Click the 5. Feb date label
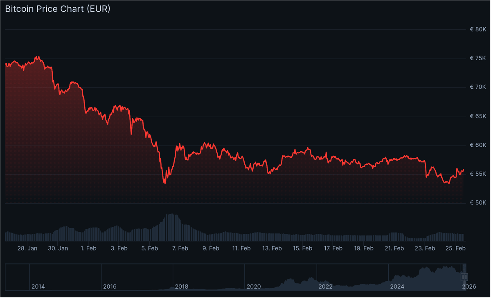Viewport: 491px width, 298px height. click(150, 248)
